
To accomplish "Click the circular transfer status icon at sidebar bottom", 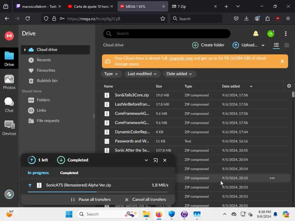I will (9, 194).
